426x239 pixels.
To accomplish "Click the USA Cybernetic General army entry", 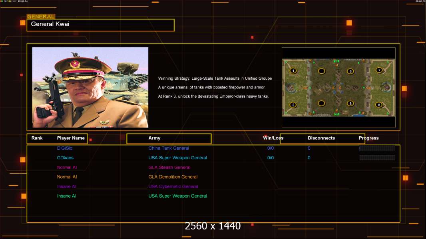I will tap(173, 186).
